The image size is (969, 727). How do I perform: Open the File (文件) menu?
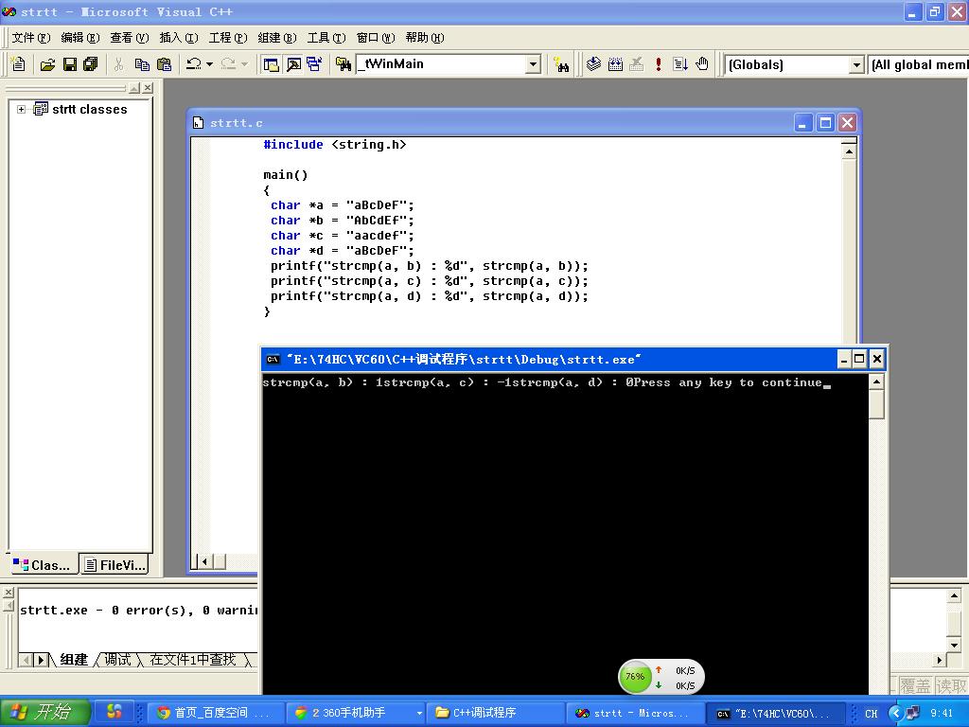coord(31,38)
